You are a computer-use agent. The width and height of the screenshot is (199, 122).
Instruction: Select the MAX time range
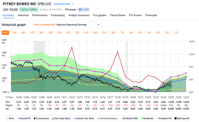click(5, 33)
